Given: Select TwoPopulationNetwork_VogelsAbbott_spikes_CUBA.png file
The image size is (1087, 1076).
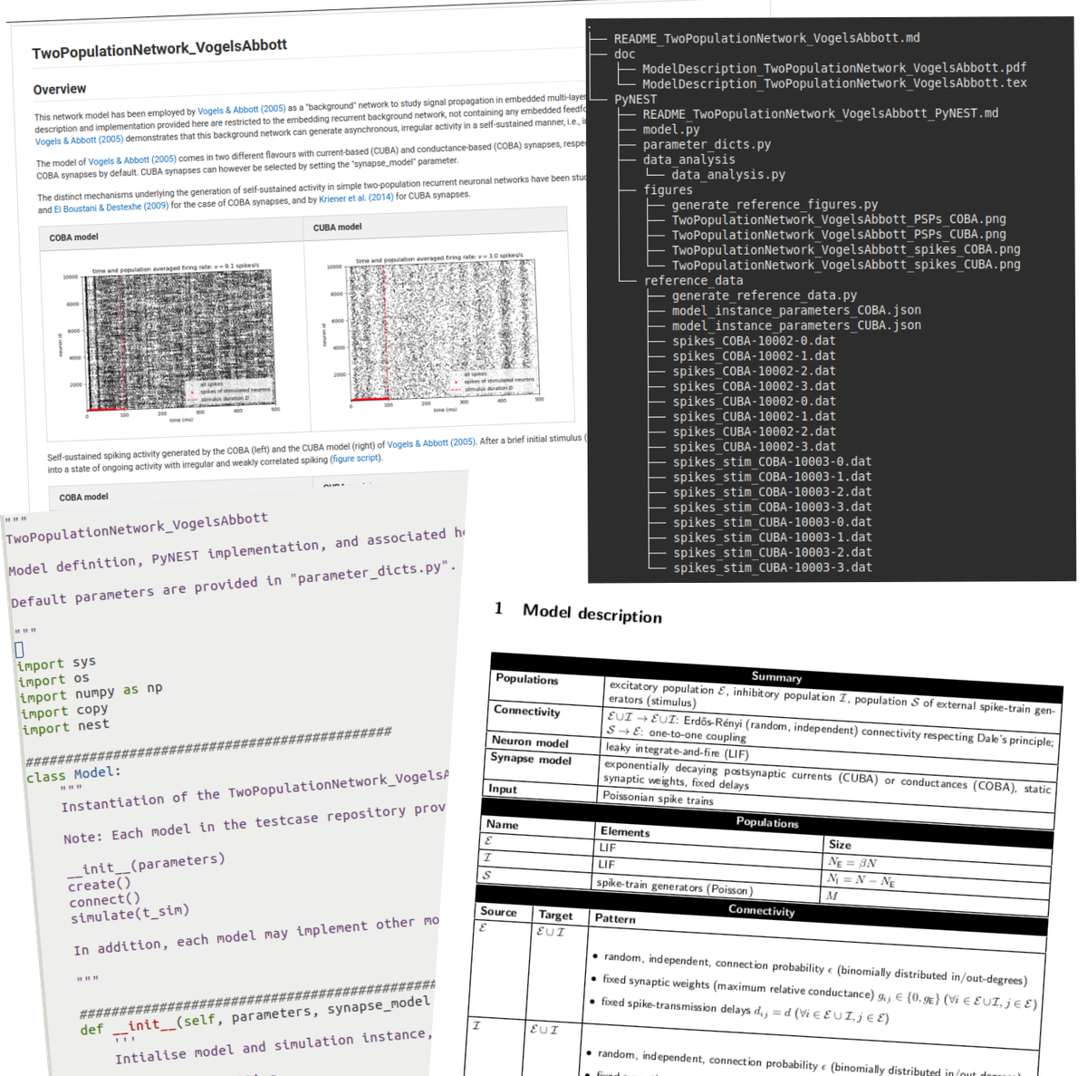Looking at the screenshot, I should point(846,265).
